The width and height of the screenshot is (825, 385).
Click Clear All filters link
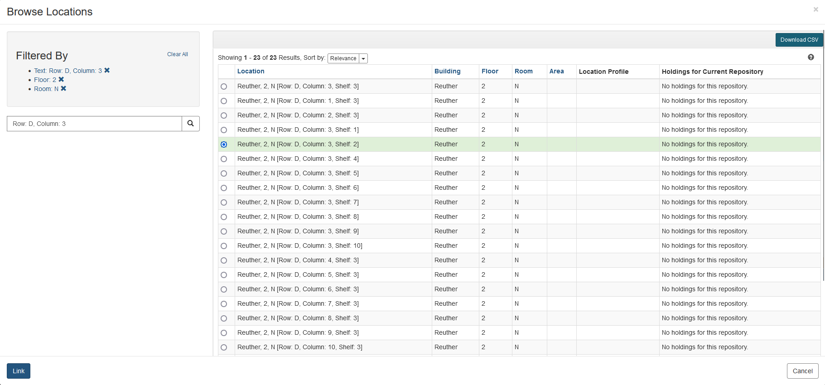click(177, 54)
